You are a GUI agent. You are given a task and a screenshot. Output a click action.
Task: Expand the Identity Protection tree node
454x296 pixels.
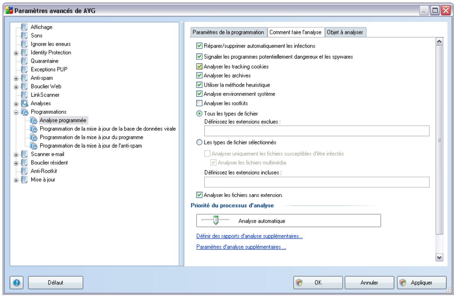click(x=16, y=53)
